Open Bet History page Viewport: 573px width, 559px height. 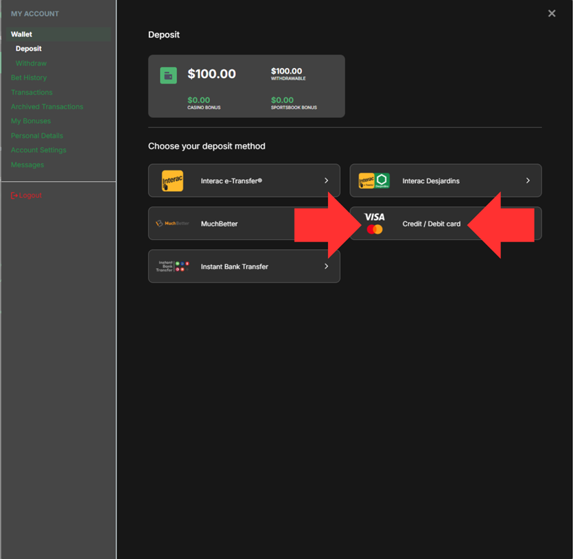pyautogui.click(x=29, y=78)
